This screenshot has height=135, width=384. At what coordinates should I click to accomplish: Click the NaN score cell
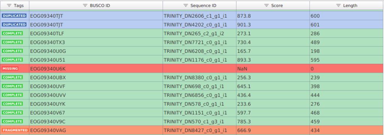click(273, 69)
